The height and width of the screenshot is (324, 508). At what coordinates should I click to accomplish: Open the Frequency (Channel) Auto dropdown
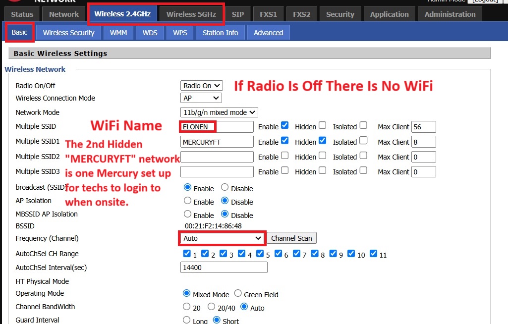[222, 238]
